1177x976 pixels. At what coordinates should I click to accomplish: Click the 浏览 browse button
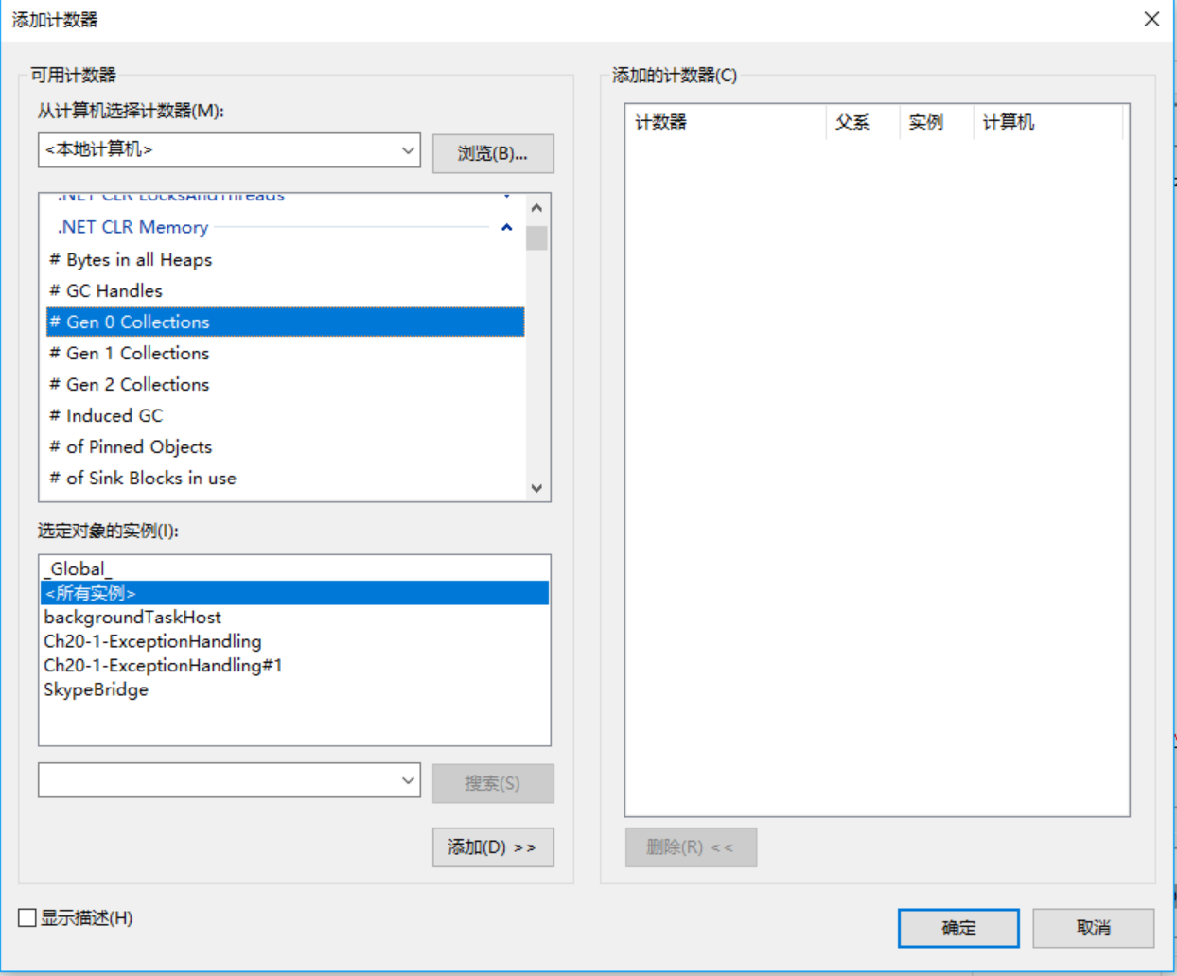coord(492,153)
